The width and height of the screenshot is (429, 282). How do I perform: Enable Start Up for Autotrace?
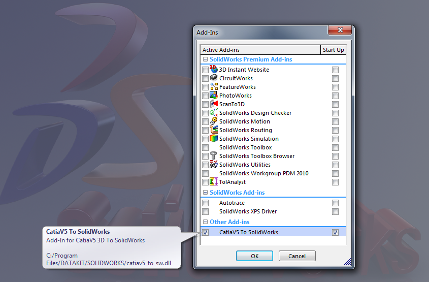pyautogui.click(x=335, y=203)
